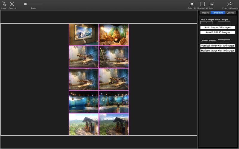Viewport: 239px width, 149px height.
Task: Select the left crocodile image in third row
Action: click(84, 79)
